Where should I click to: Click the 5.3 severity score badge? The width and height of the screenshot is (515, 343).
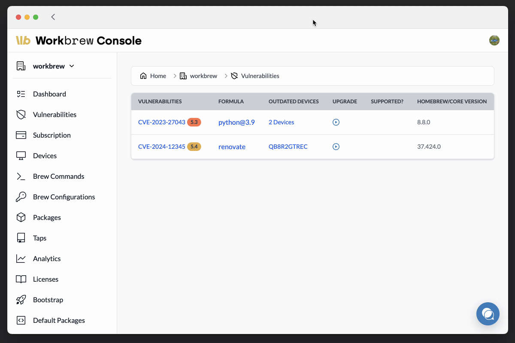[x=194, y=122]
